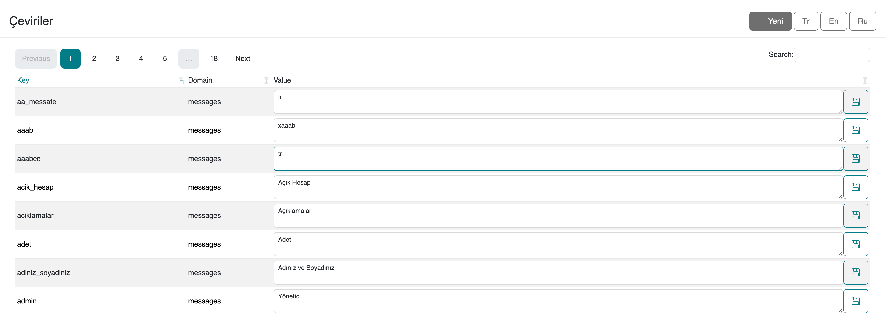Image resolution: width=885 pixels, height=315 pixels.
Task: Go to Next page
Action: (243, 58)
